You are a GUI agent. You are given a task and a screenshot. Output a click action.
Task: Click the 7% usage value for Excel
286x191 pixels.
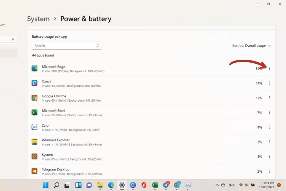pyautogui.click(x=260, y=113)
